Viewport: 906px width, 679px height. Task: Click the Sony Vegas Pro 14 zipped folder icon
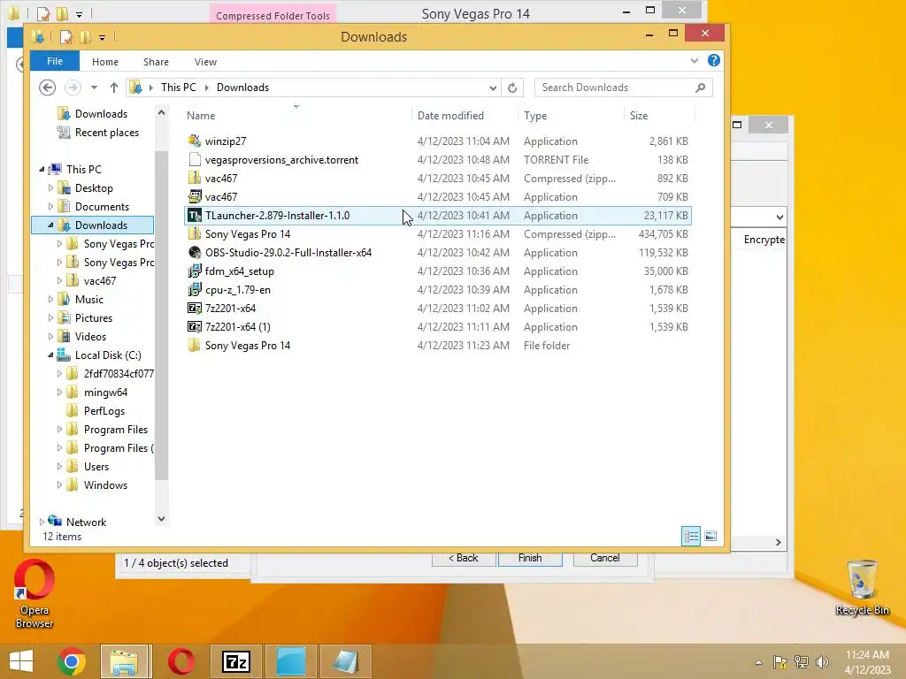pos(195,233)
